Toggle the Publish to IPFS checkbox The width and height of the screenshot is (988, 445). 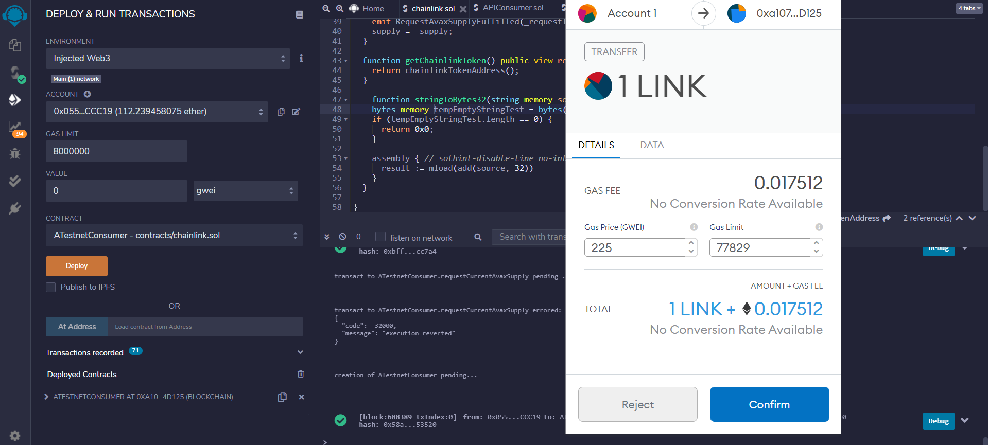click(51, 287)
